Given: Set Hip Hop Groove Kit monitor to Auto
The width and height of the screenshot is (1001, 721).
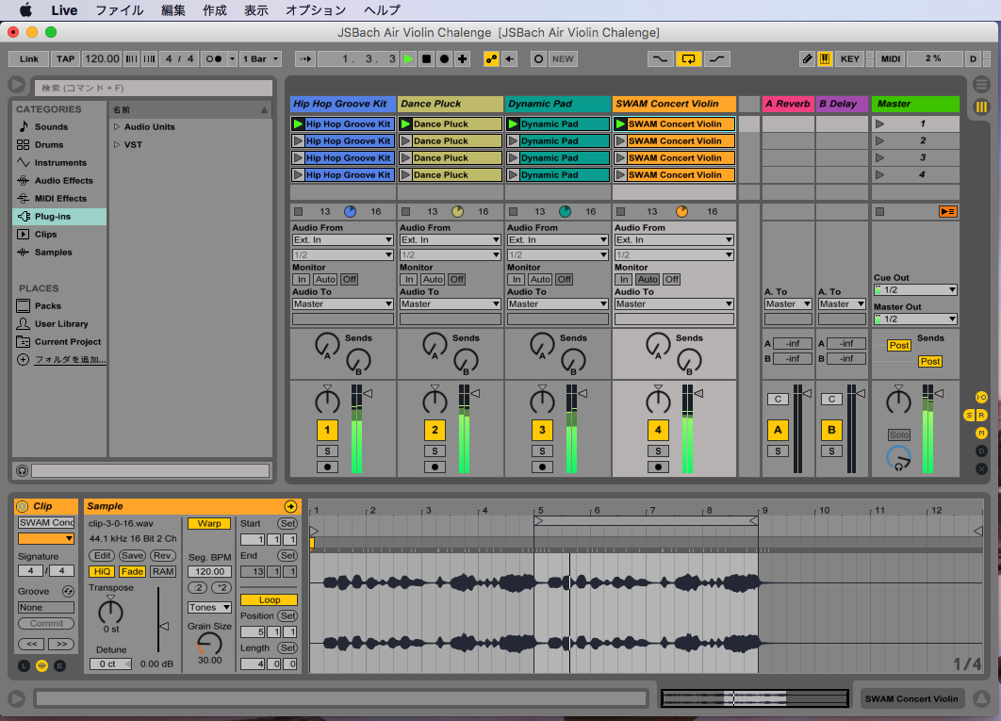Looking at the screenshot, I should (x=325, y=279).
